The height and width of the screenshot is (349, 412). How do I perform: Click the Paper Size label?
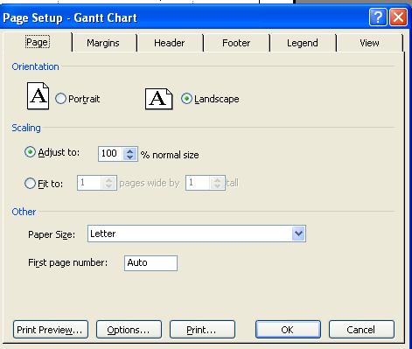pyautogui.click(x=52, y=234)
